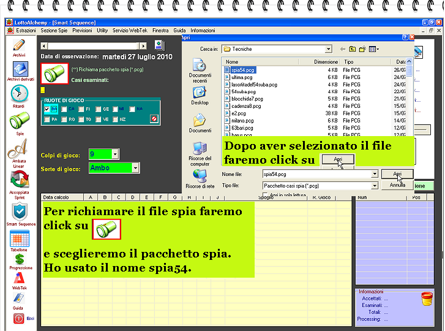
Task: Click the trash bucket icon in Informazioni
Action: pos(427,299)
